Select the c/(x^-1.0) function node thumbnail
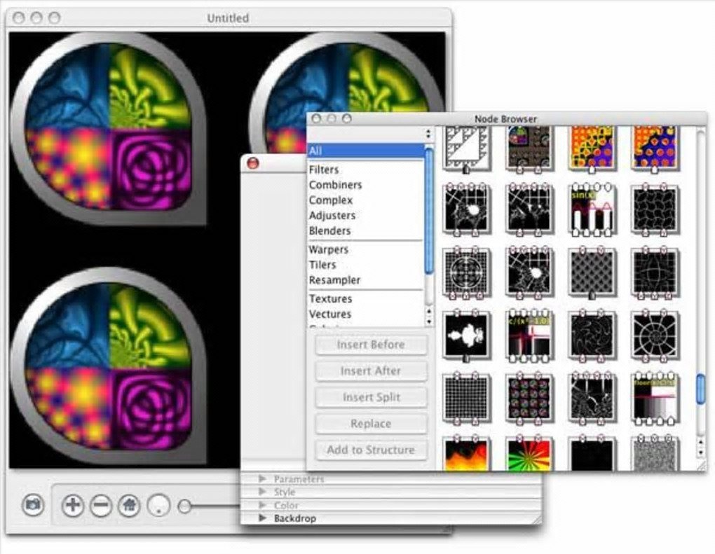 point(529,336)
